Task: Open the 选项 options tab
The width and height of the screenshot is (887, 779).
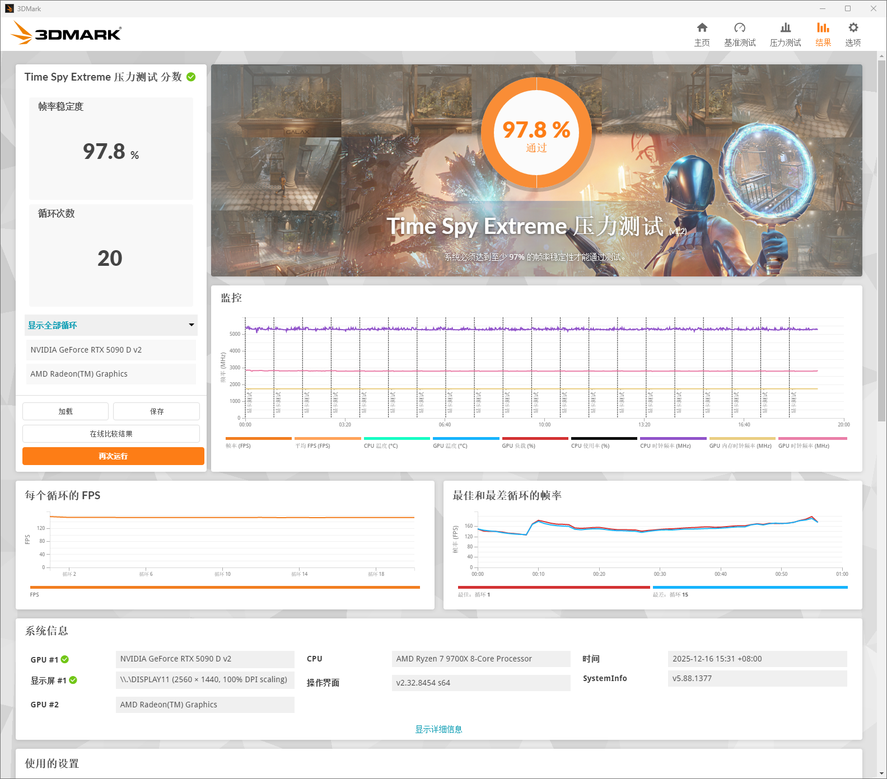Action: (853, 35)
